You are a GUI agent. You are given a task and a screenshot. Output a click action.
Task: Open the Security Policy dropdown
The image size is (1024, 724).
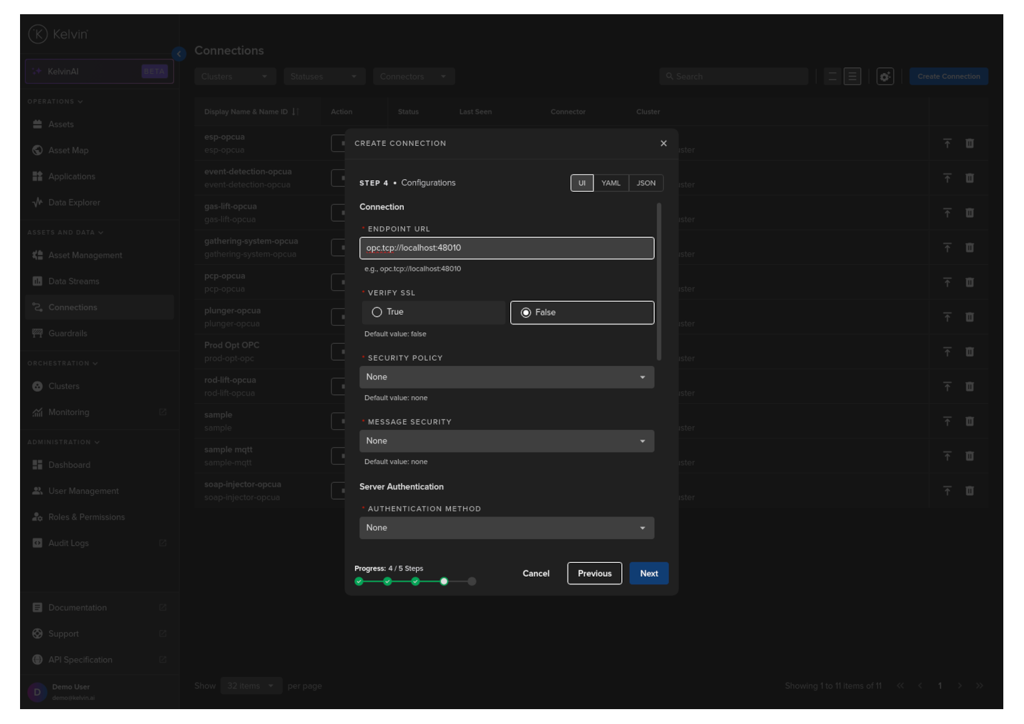point(506,378)
